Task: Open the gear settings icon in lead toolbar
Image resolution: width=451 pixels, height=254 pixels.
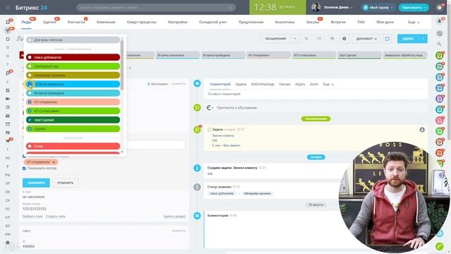Action: pyautogui.click(x=345, y=39)
